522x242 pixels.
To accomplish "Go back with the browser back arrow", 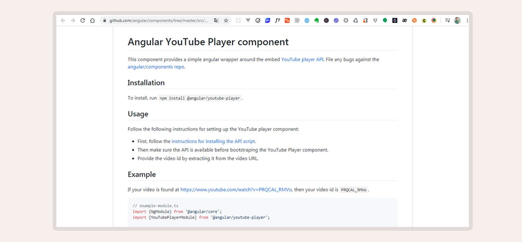I will pyautogui.click(x=63, y=20).
